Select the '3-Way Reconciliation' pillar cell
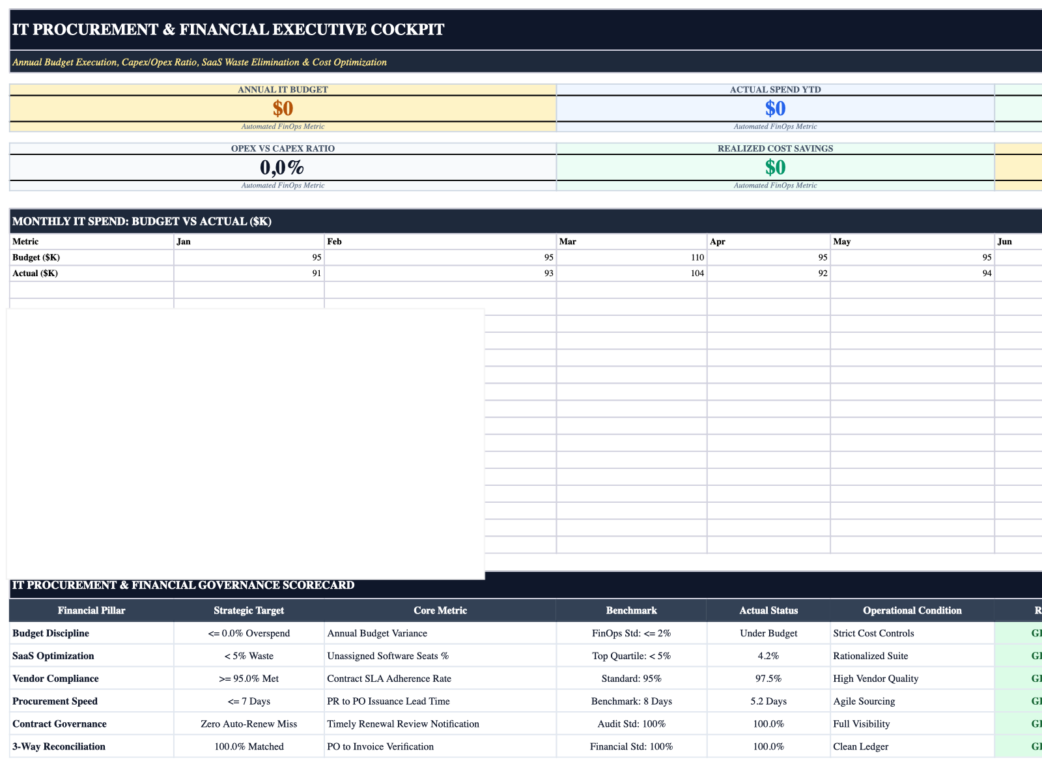 tap(92, 746)
